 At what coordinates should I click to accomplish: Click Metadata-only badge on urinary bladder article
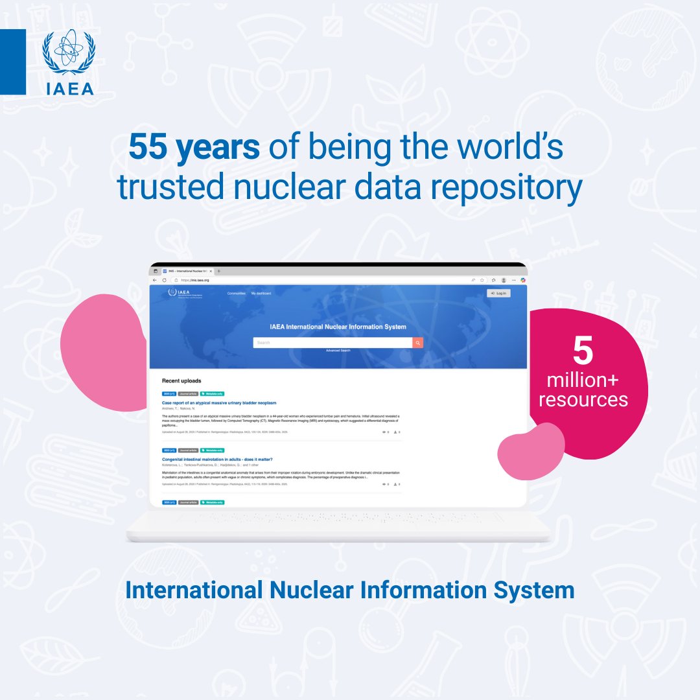(x=212, y=394)
